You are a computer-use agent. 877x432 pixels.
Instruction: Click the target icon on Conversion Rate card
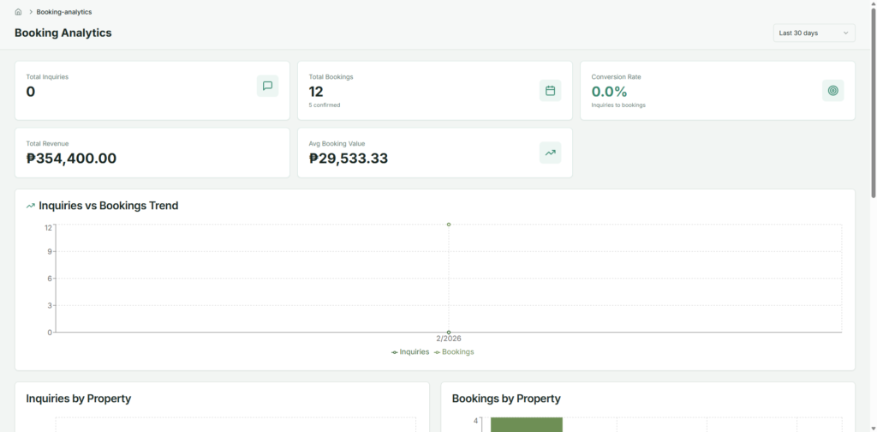832,90
